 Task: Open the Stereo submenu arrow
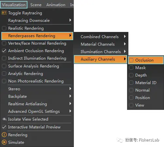pos(70,89)
